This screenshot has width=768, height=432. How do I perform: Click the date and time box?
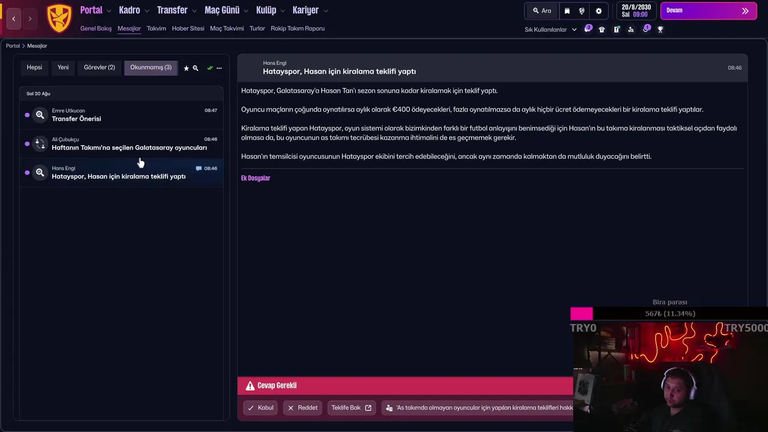point(636,11)
